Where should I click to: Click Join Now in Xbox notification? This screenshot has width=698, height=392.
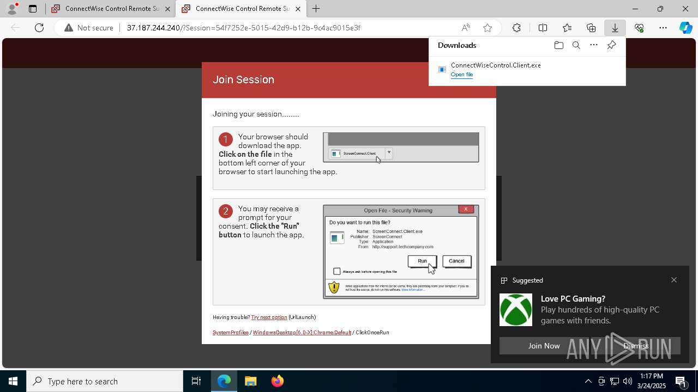coord(544,346)
